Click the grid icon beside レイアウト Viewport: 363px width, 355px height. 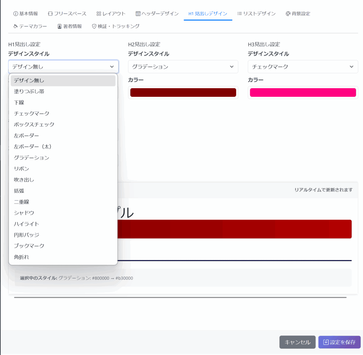pos(99,14)
